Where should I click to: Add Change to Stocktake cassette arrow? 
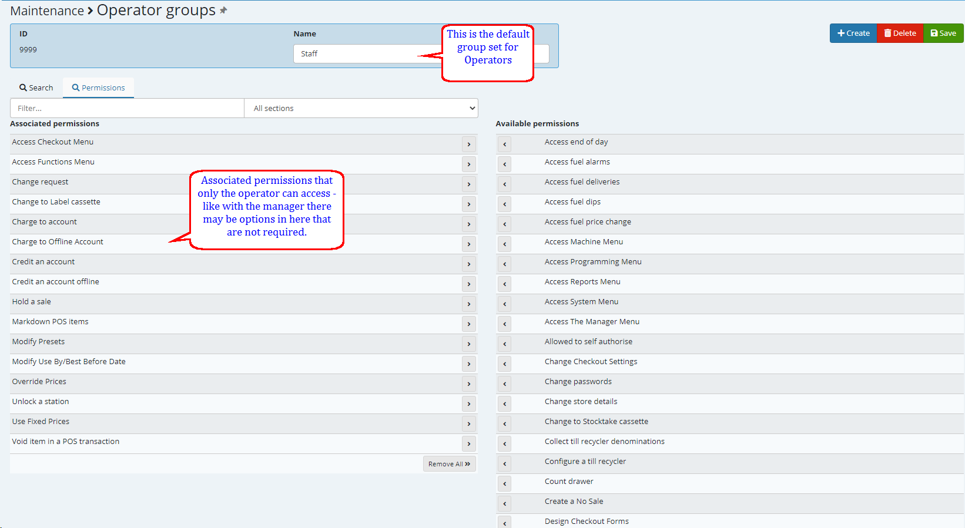click(504, 424)
